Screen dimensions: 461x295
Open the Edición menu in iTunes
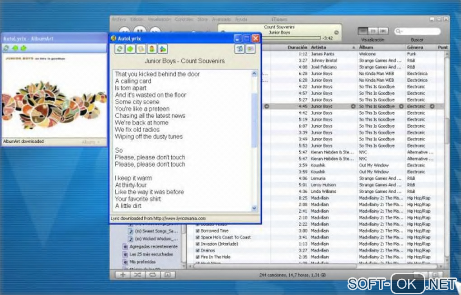point(136,19)
